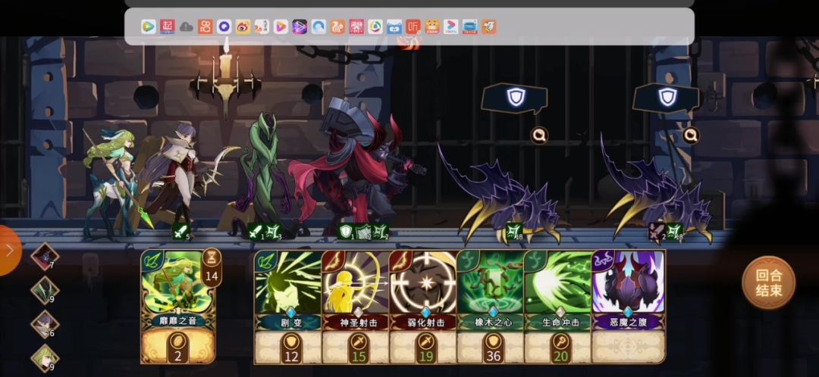
Task: Select the 神圣射击 card
Action: 355,307
